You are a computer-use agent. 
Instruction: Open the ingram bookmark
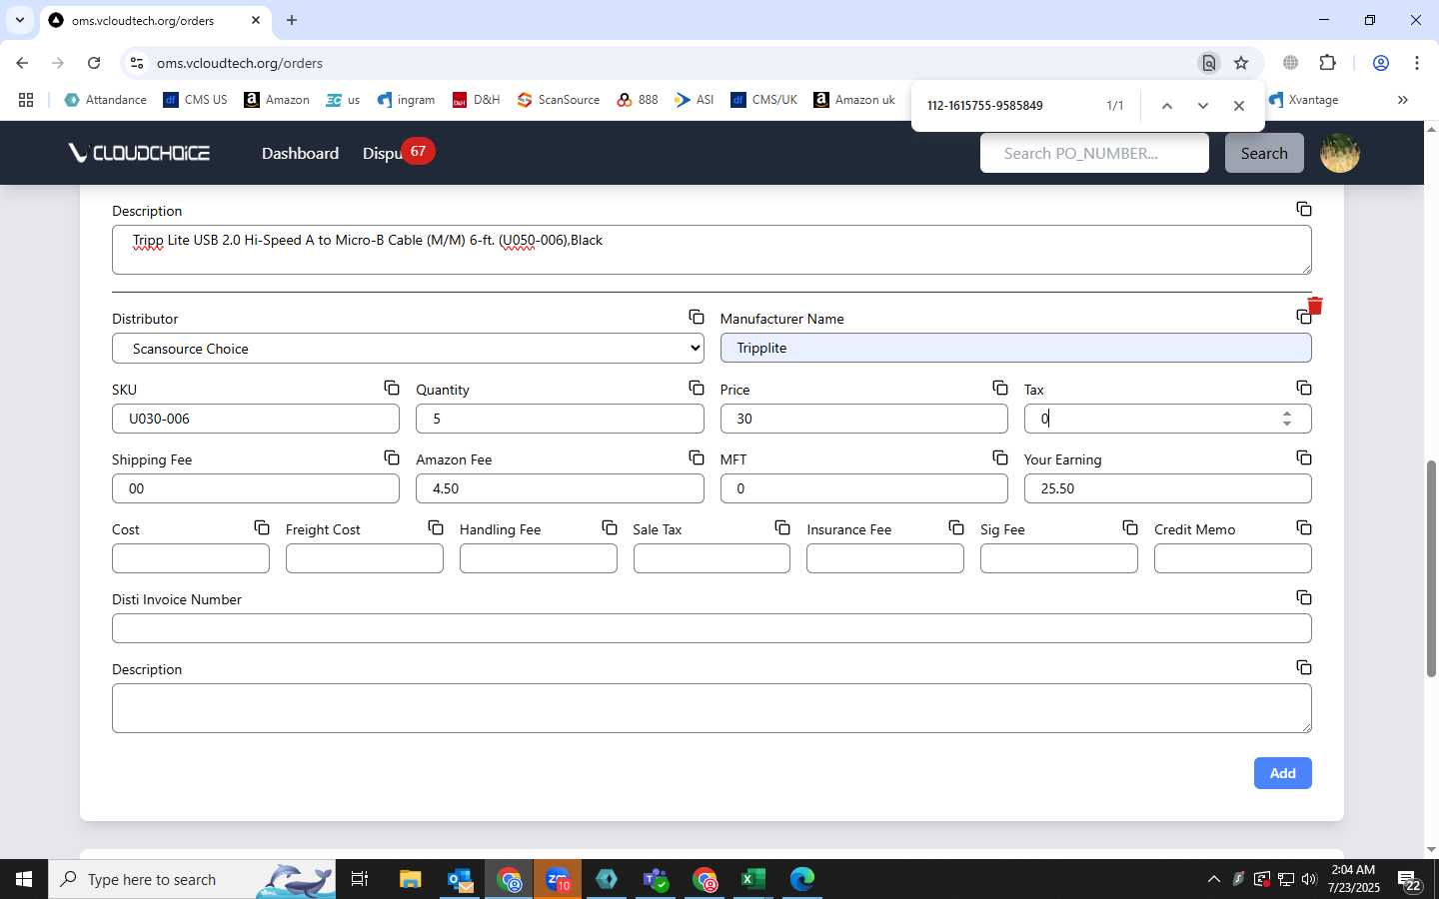(x=406, y=100)
